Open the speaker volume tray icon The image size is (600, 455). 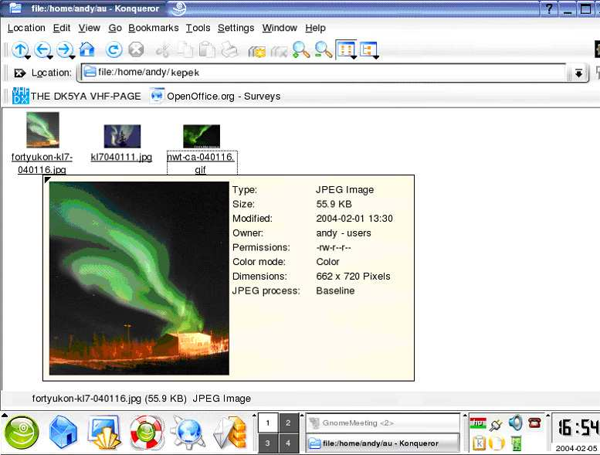[x=515, y=423]
